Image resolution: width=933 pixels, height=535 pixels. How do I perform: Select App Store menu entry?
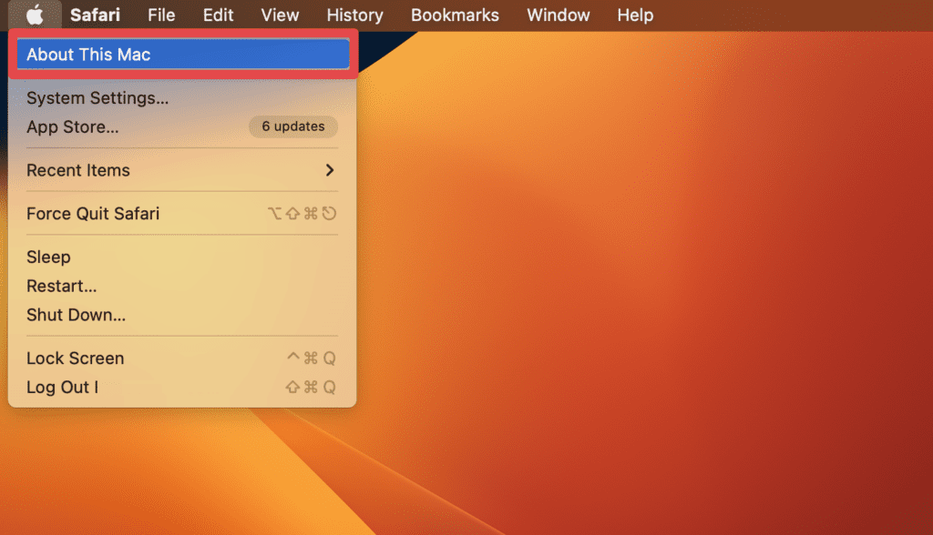182,126
